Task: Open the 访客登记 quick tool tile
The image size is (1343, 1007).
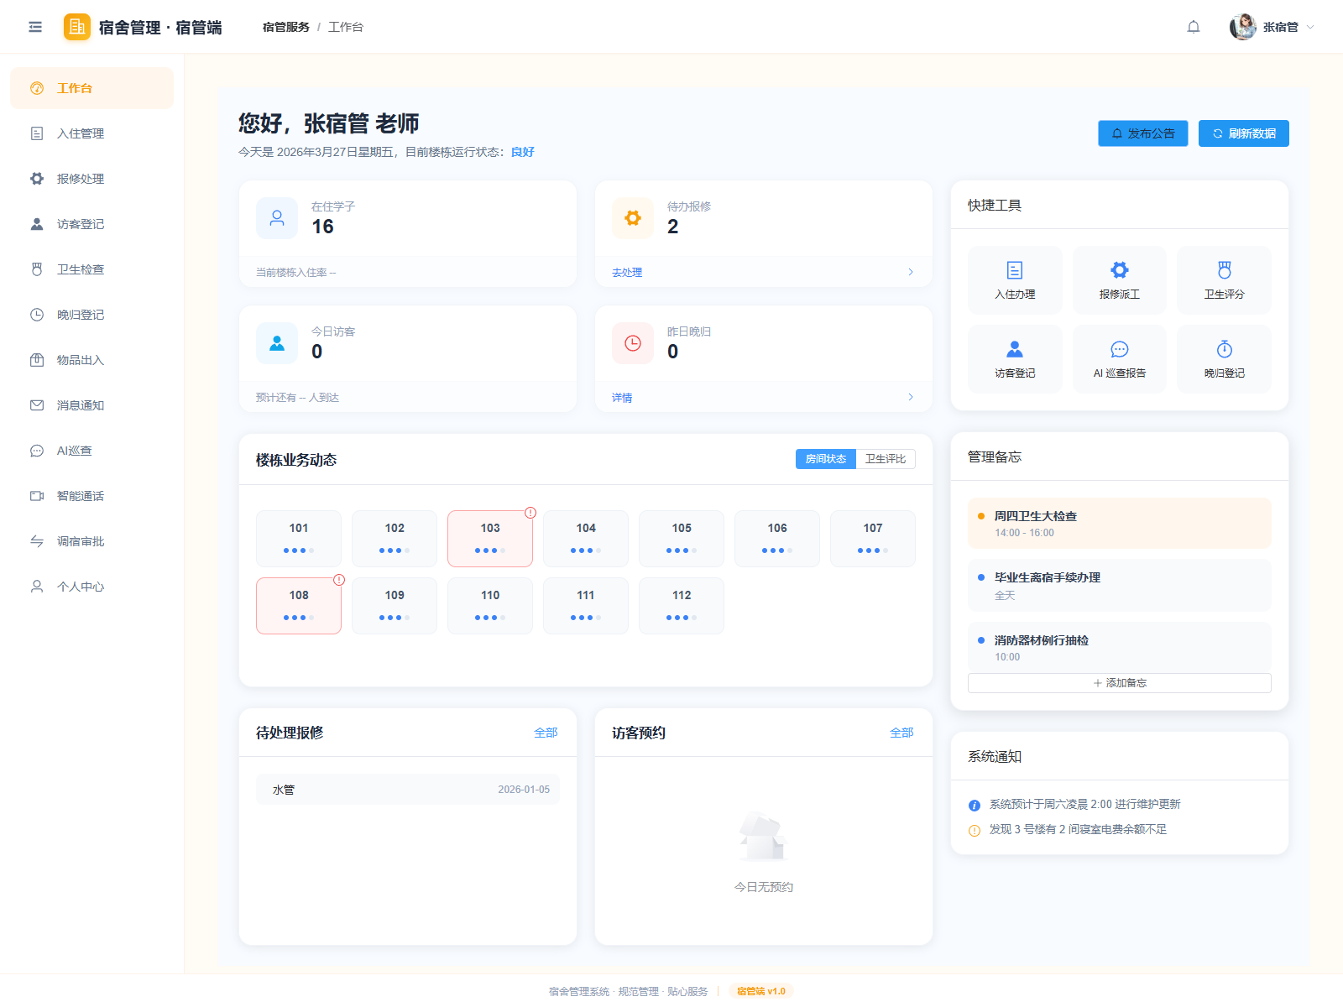Action: point(1015,359)
